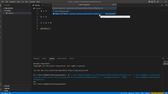This screenshot has height=94, width=168.
Task: Open Run menu
Action: pyautogui.click(x=27, y=2)
